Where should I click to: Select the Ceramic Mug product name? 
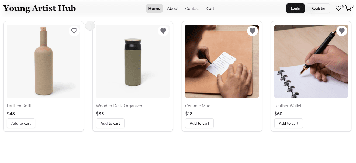tap(198, 106)
